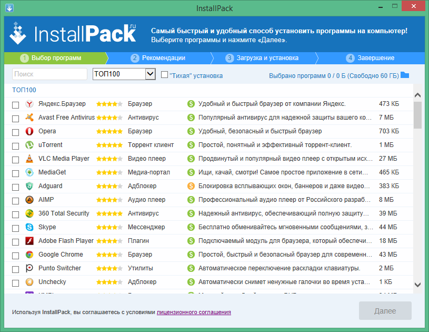Image resolution: width=429 pixels, height=332 pixels.
Task: Go to the Загрузка и установка step tab
Action: pos(262,58)
